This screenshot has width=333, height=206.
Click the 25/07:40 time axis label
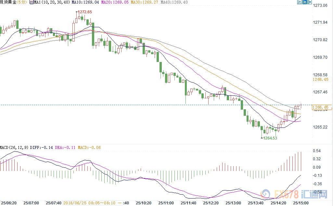coord(54,203)
